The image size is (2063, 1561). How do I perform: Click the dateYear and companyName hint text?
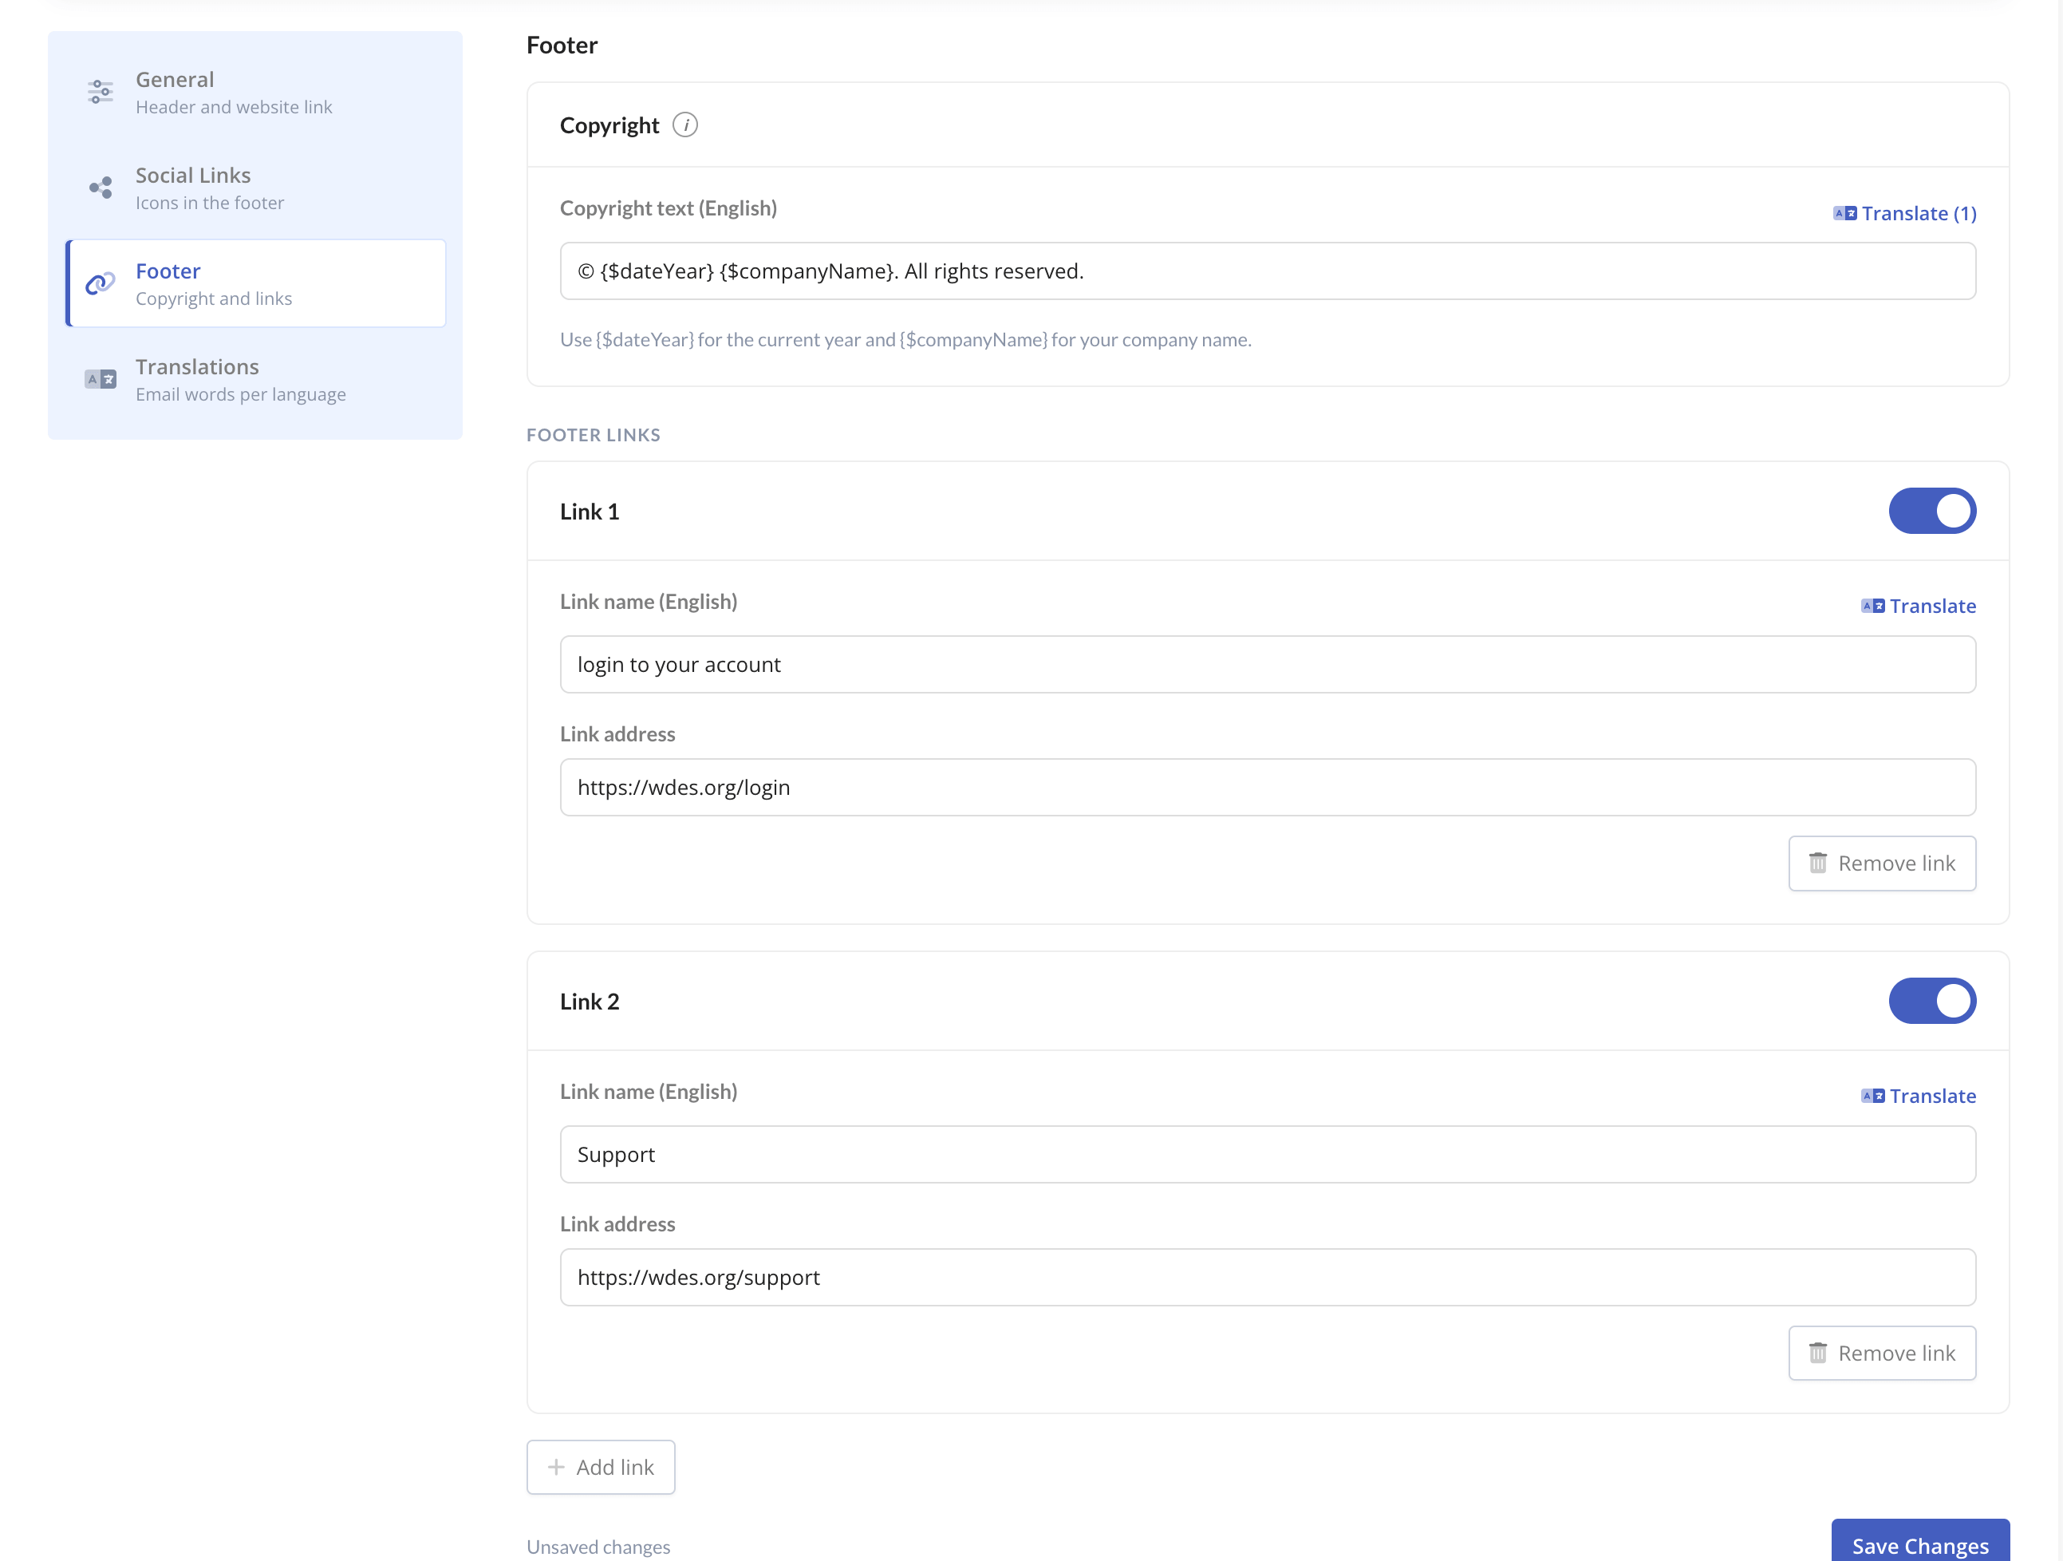pos(905,340)
